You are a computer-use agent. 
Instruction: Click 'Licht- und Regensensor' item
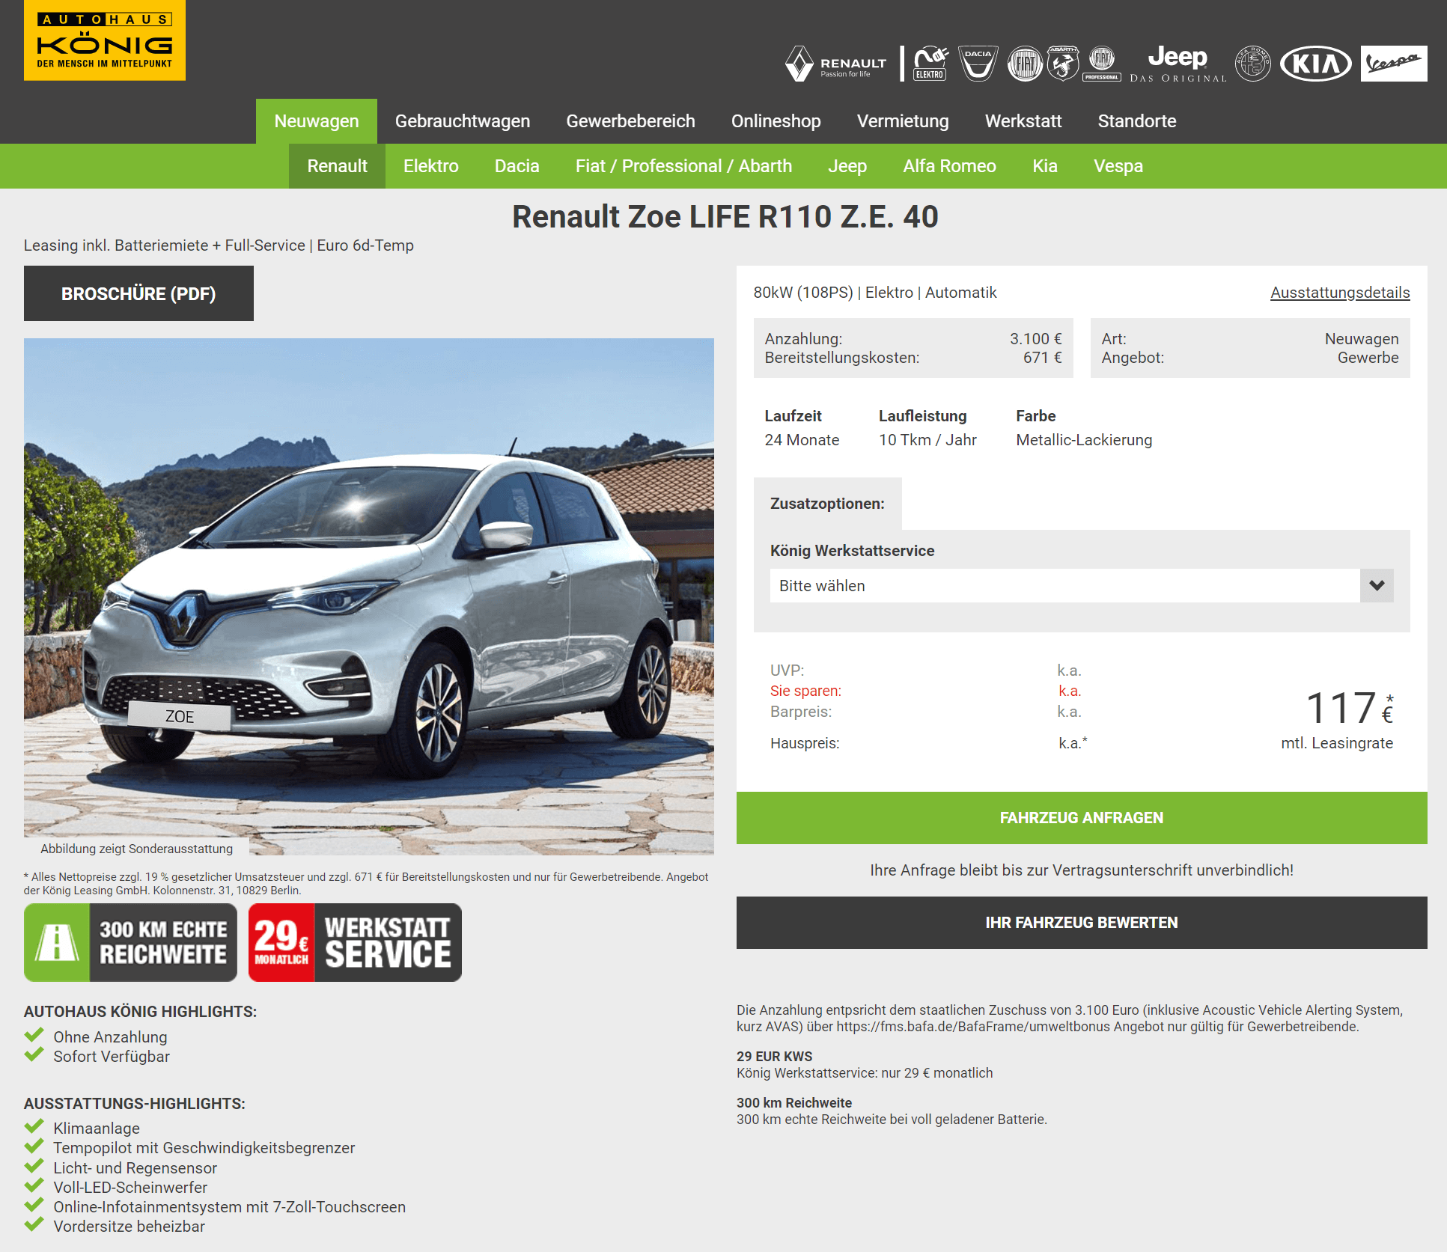135,1168
